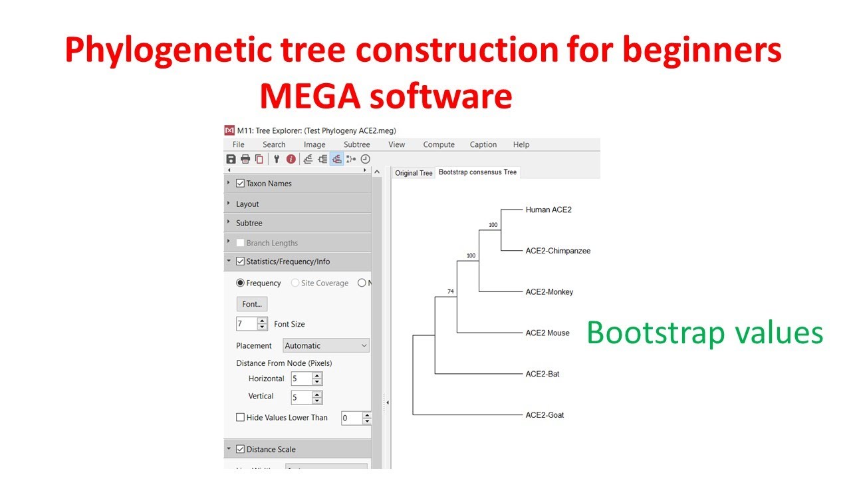Click the floppy-disk Save icon
The image size is (851, 479).
pos(231,159)
